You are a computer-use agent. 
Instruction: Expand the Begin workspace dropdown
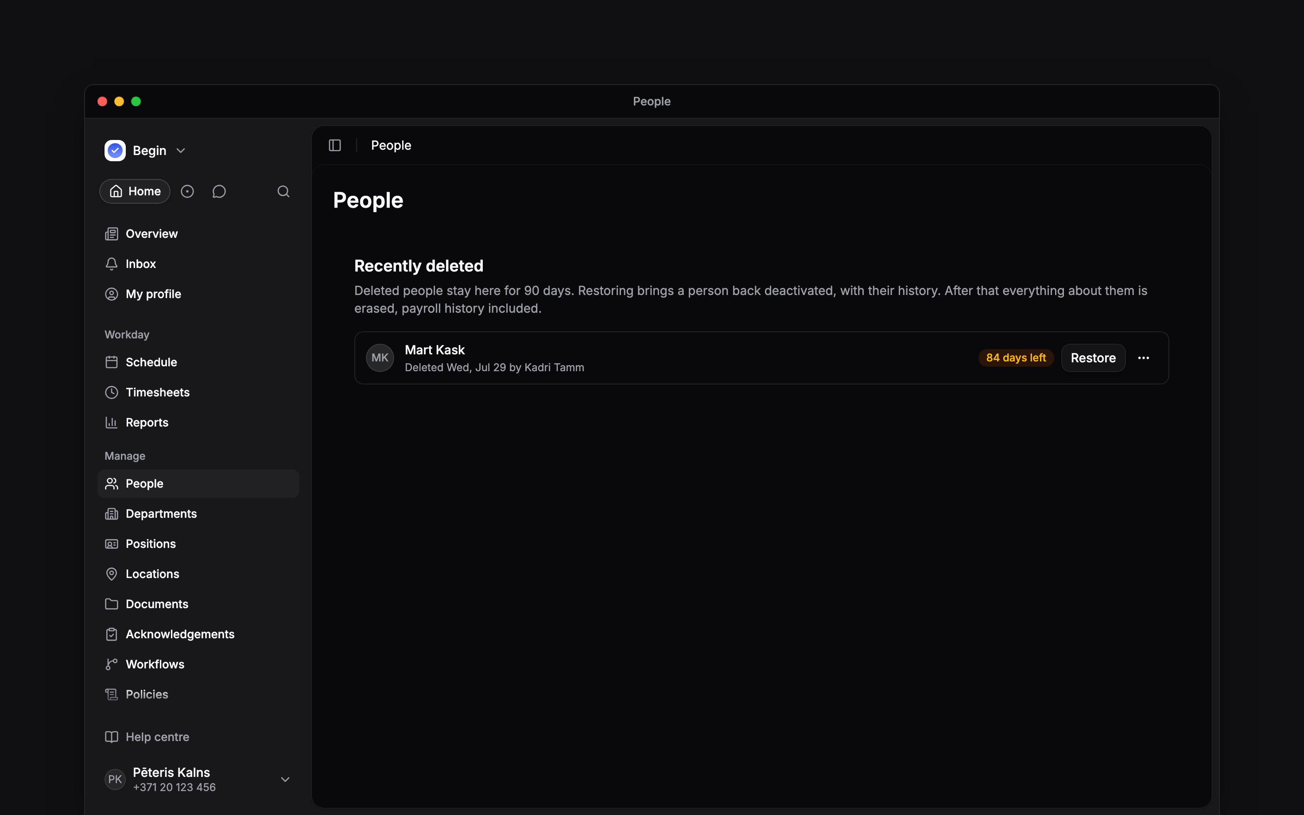coord(181,151)
